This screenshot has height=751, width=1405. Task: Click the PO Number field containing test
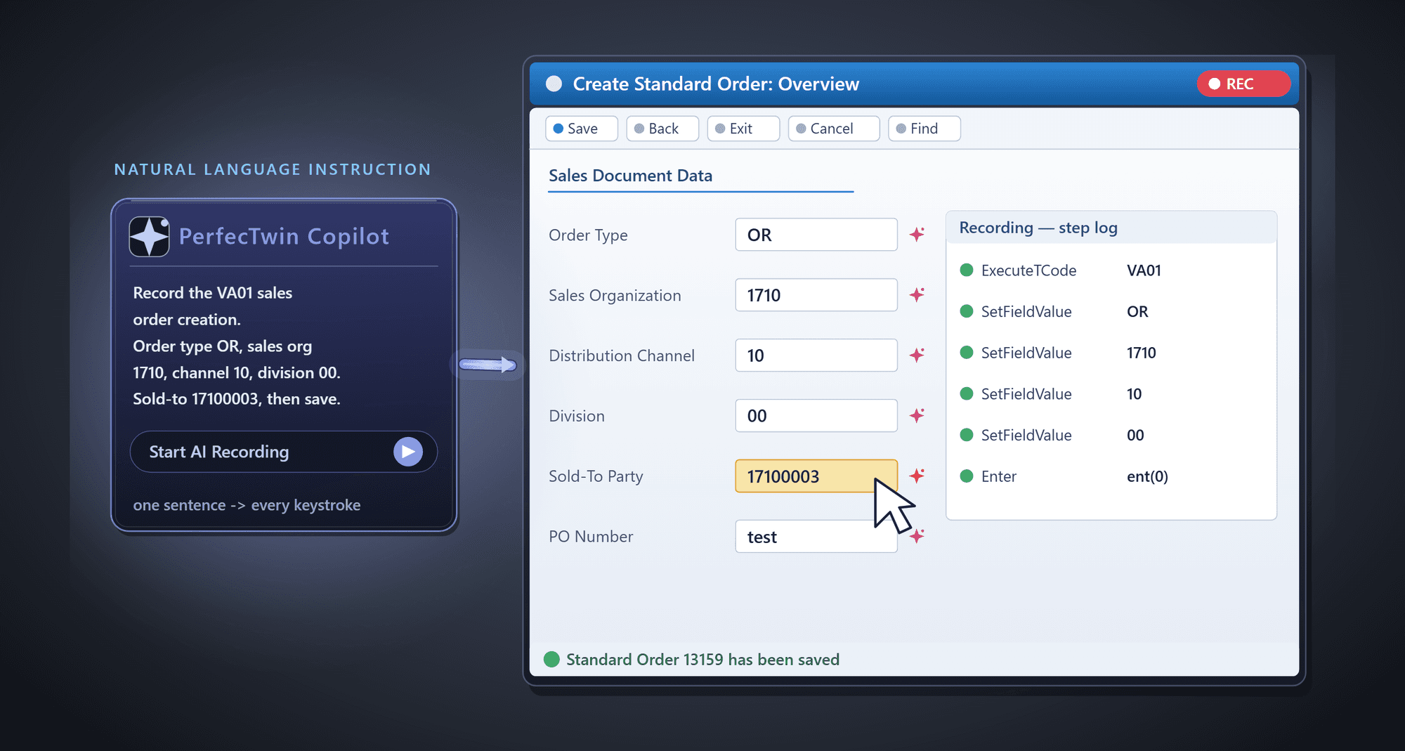pos(816,537)
